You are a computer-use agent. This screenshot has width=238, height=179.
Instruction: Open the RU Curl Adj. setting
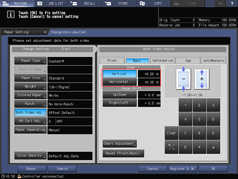[x=30, y=121]
